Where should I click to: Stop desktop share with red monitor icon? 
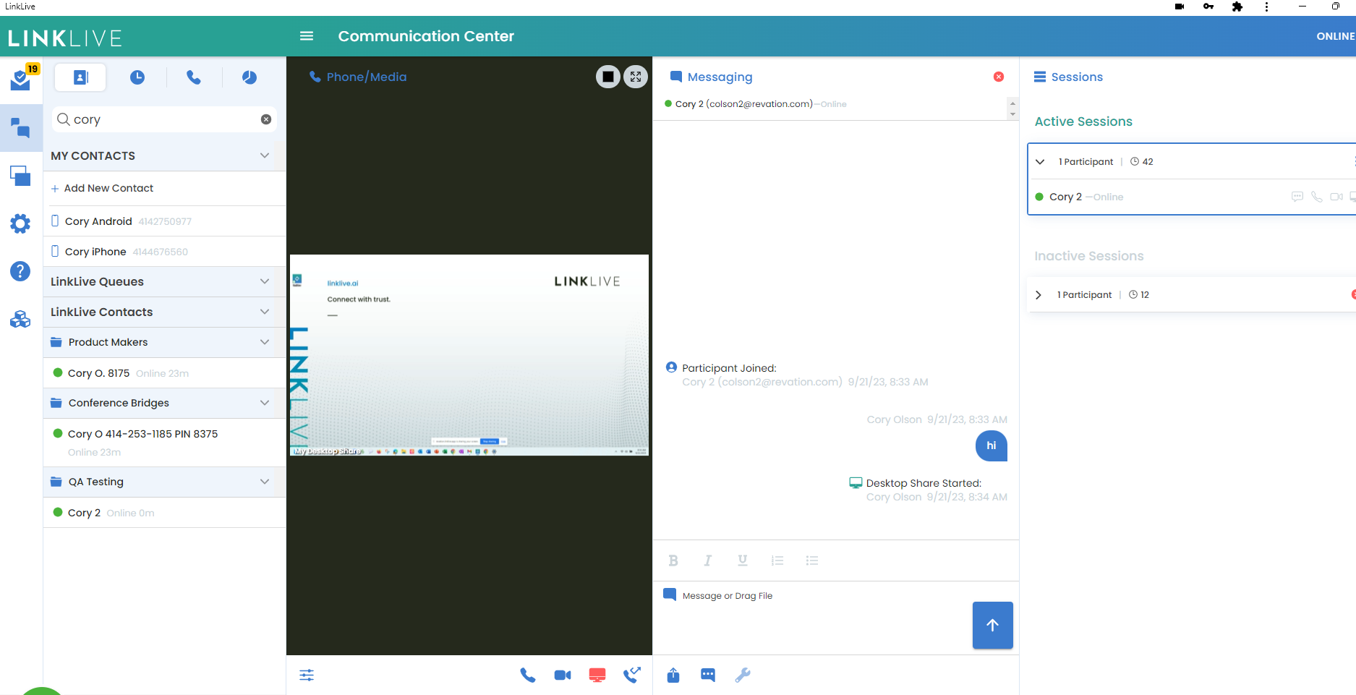coord(597,675)
